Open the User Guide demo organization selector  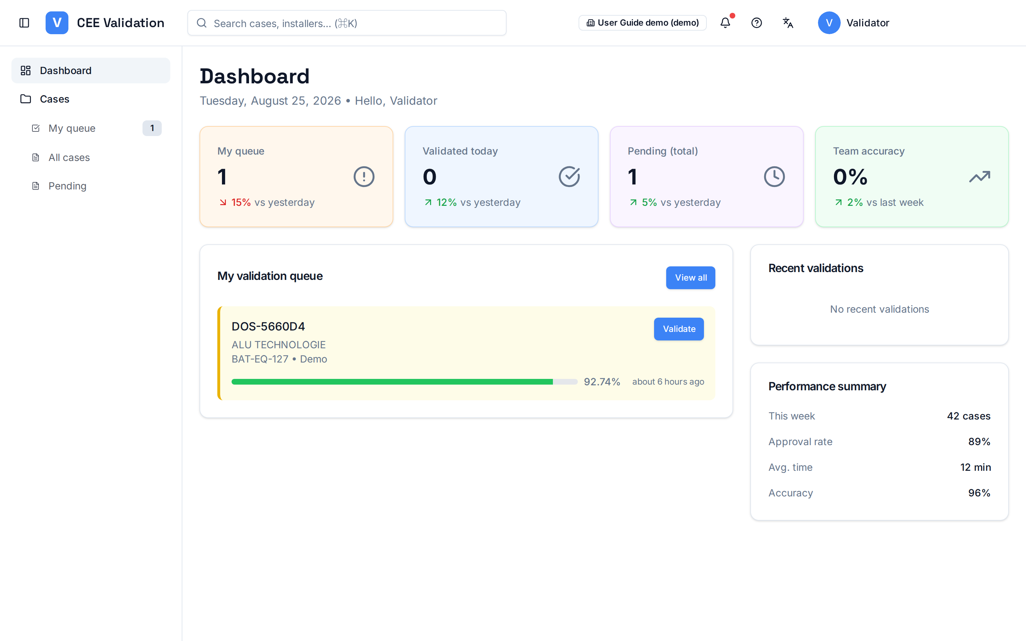pos(642,23)
